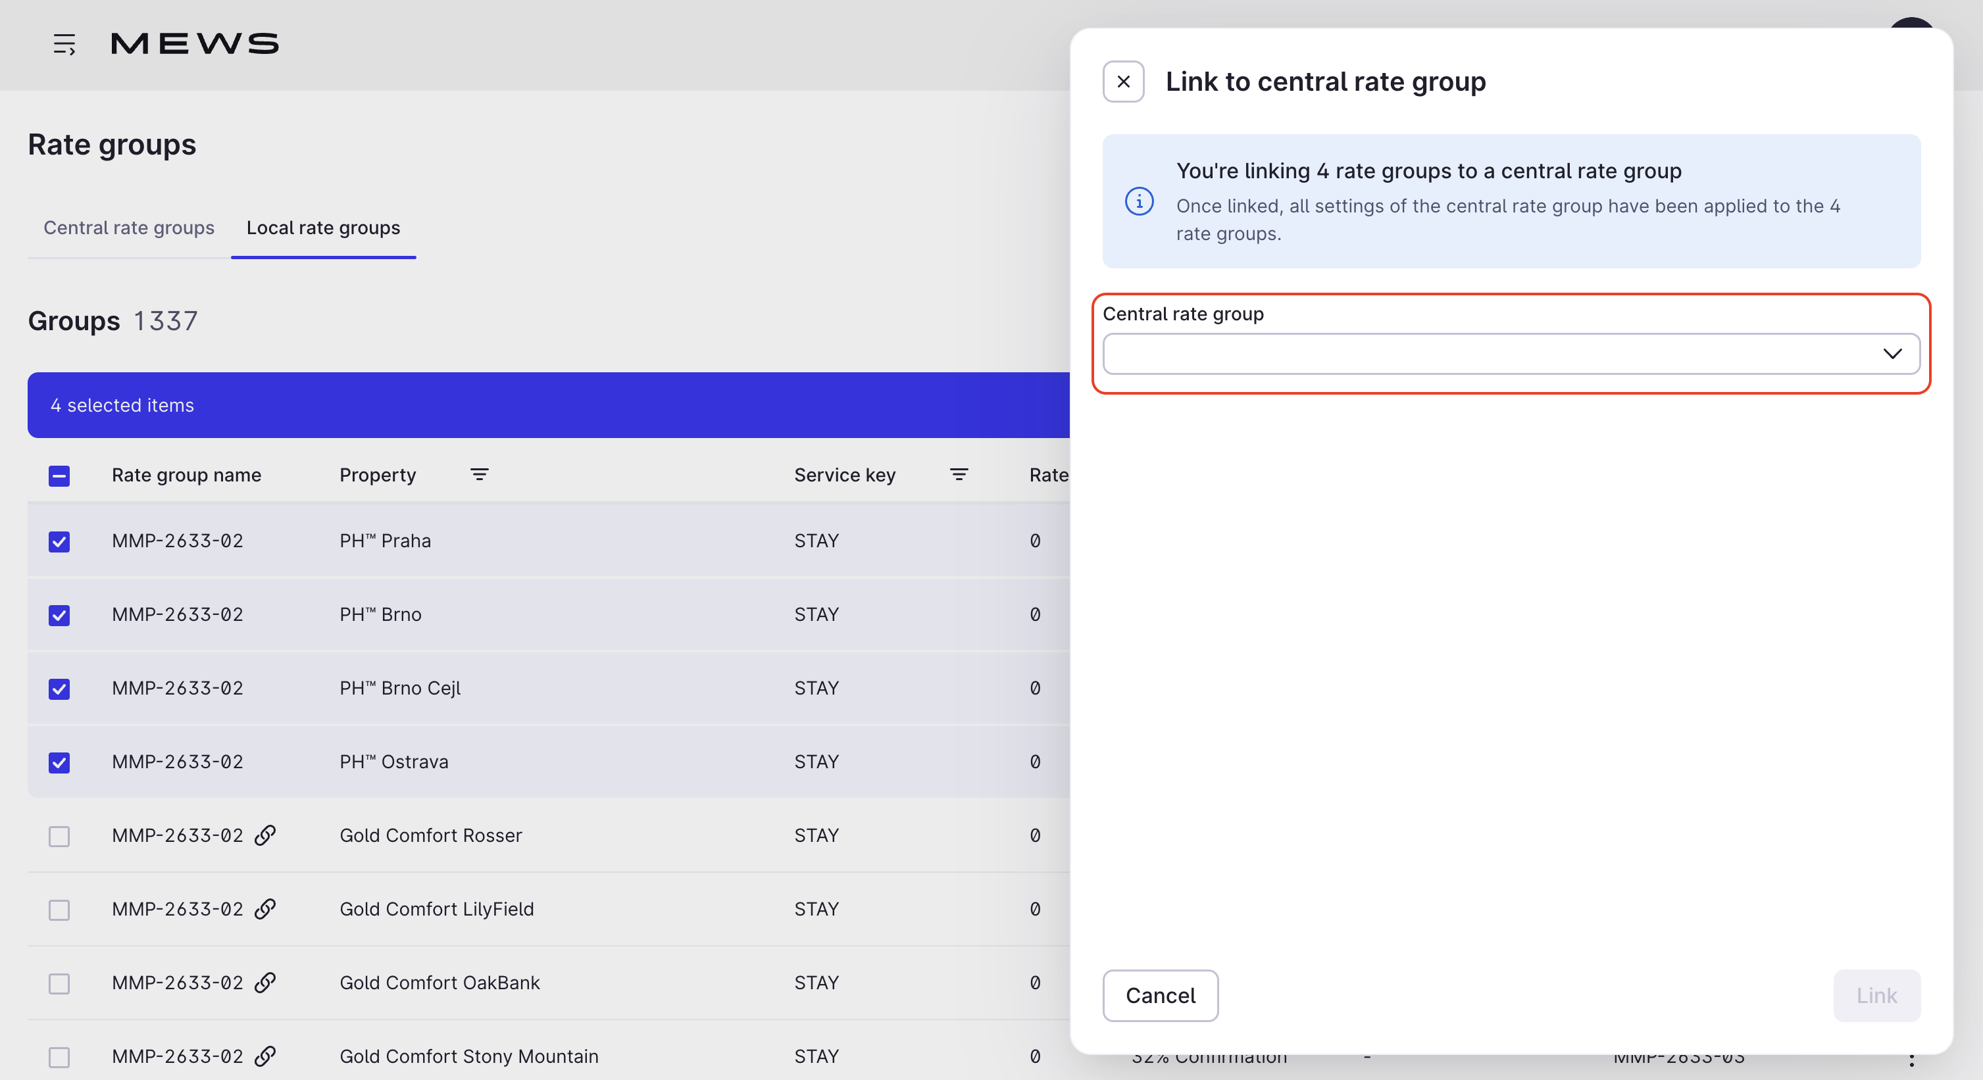This screenshot has width=1983, height=1080.
Task: Select the Local rate groups tab
Action: pyautogui.click(x=323, y=228)
